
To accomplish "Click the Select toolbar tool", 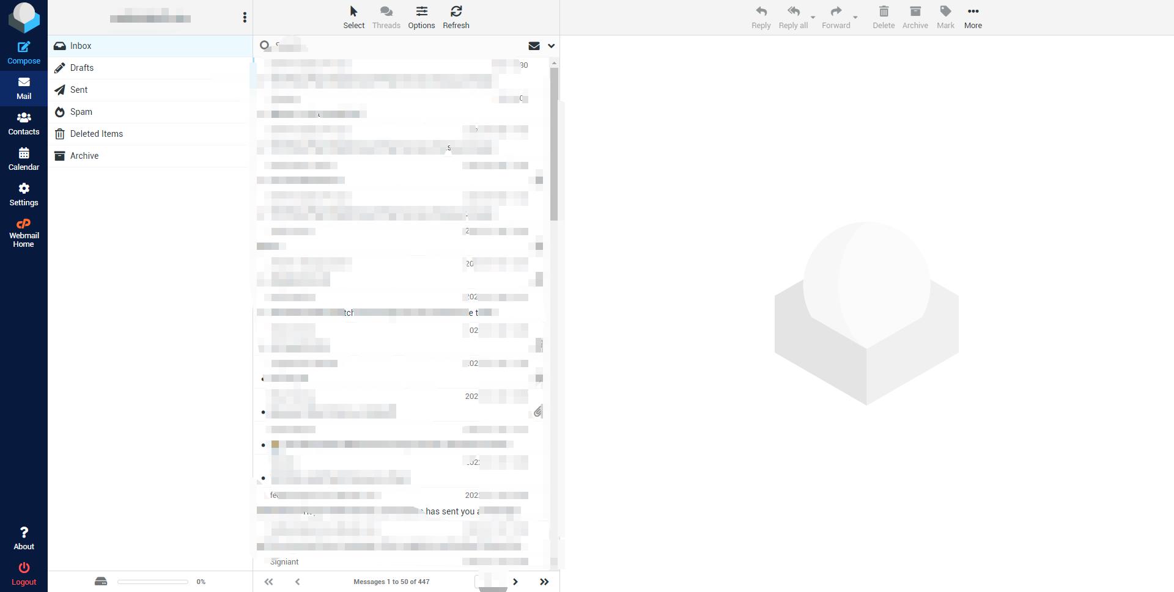I will point(353,18).
